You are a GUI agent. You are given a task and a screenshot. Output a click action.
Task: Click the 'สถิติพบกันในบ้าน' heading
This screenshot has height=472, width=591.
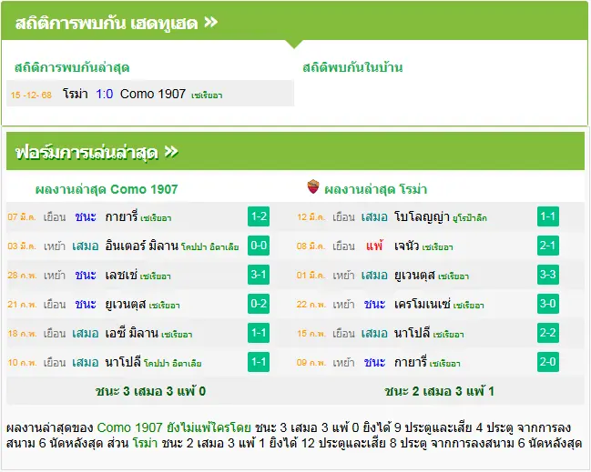coord(352,67)
